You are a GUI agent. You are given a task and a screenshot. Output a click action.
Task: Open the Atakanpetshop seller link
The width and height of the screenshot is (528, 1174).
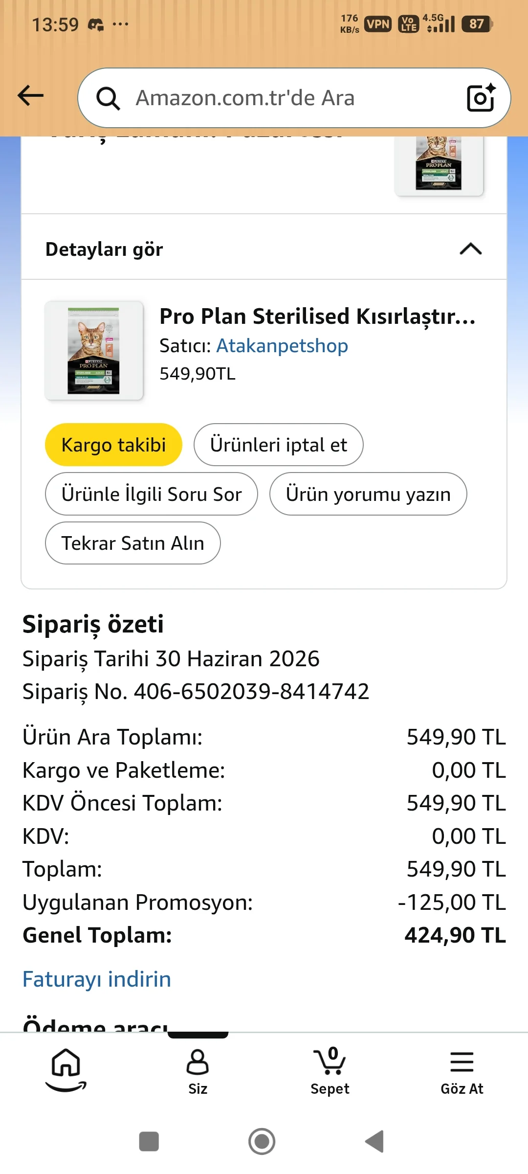tap(282, 346)
